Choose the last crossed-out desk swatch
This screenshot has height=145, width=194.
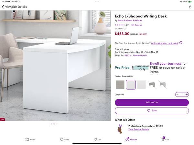[x=163, y=85]
